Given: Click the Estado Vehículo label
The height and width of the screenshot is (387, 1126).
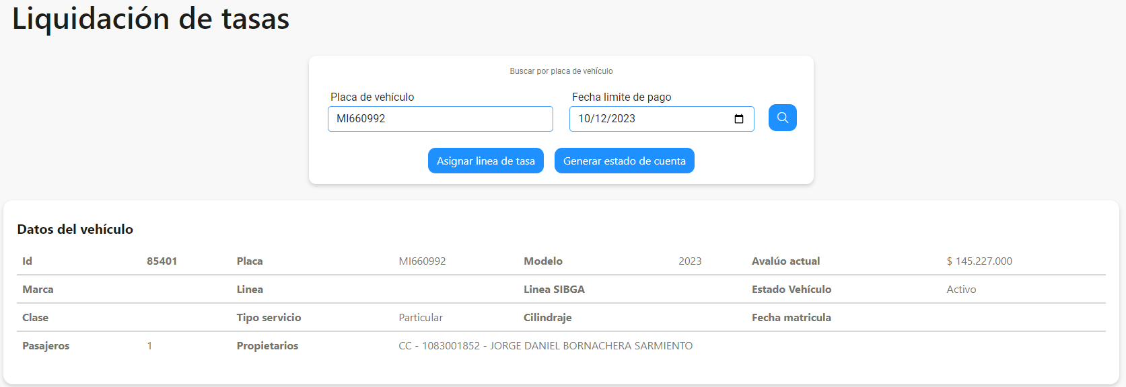Looking at the screenshot, I should 791,290.
